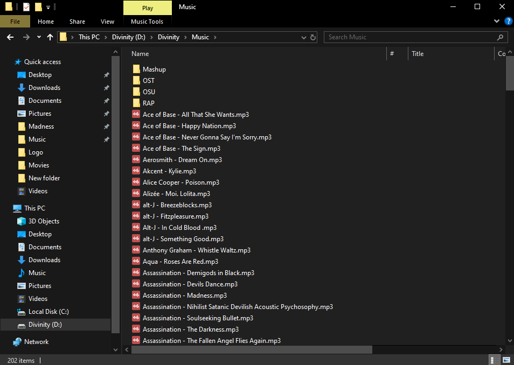Viewport: 514px width, 365px height.
Task: Click the Back navigation arrow
Action: 10,37
